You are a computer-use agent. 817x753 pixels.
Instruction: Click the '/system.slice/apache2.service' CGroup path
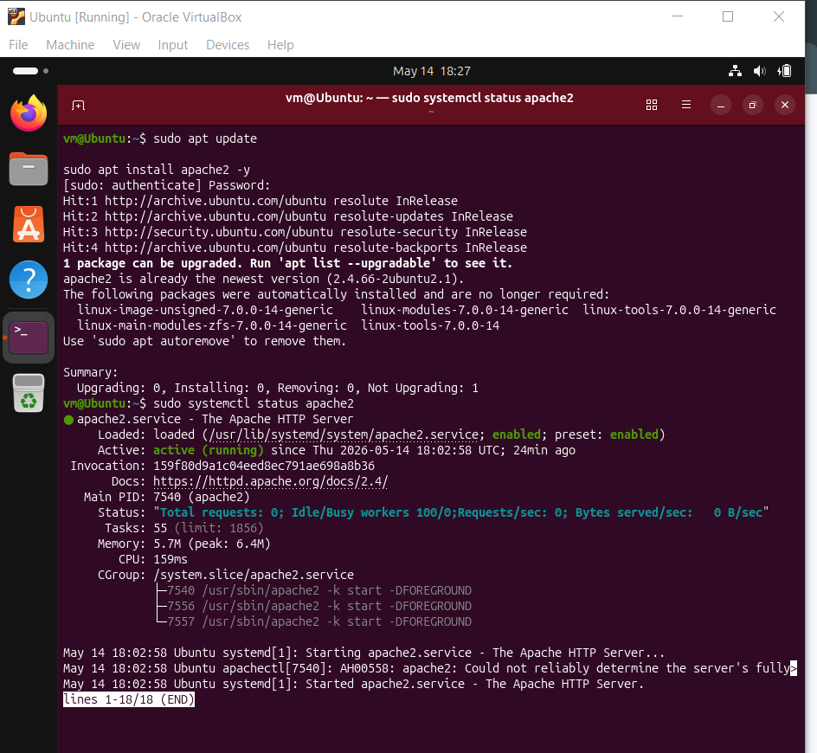point(254,575)
